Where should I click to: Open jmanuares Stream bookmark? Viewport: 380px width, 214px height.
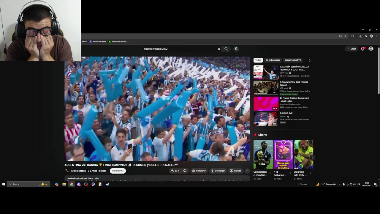pyautogui.click(x=118, y=42)
